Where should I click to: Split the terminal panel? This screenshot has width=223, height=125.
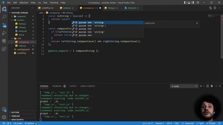(208, 86)
